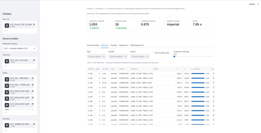This screenshot has width=261, height=133.
Task: Sort by the page column header
Action: [x=98, y=69]
